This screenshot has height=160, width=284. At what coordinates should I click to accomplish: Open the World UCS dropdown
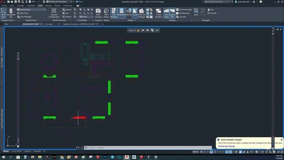pos(86,17)
